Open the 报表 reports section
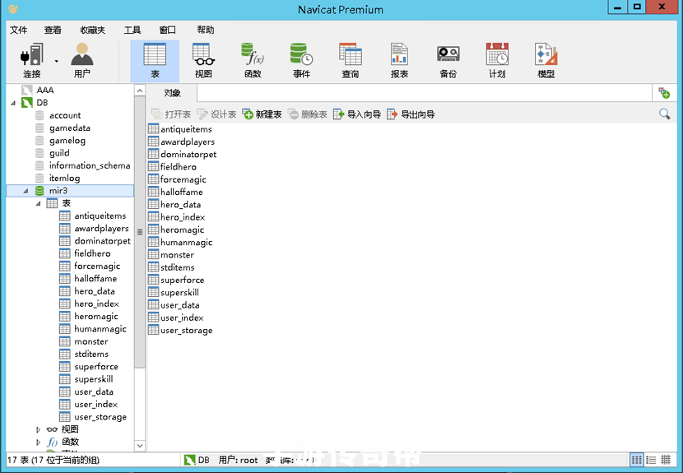This screenshot has width=683, height=473. coord(399,61)
